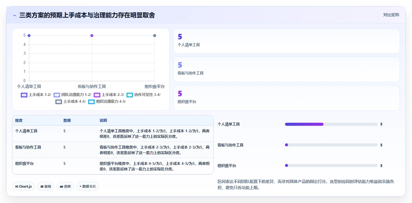Click the 看板与协作工具 table row cell
The image size is (412, 203).
click(28, 147)
